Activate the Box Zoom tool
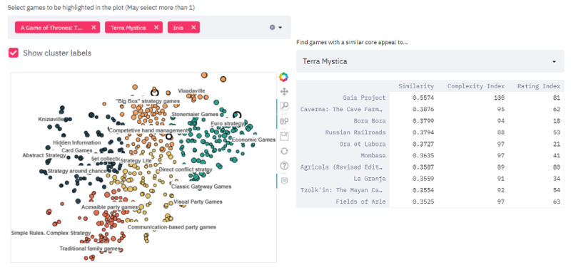 pyautogui.click(x=284, y=106)
